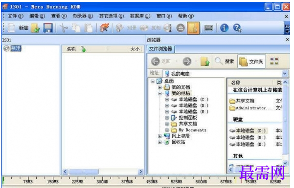The image size is (294, 188).
Task: Select My Documents folder in the tree
Action: [x=192, y=130]
